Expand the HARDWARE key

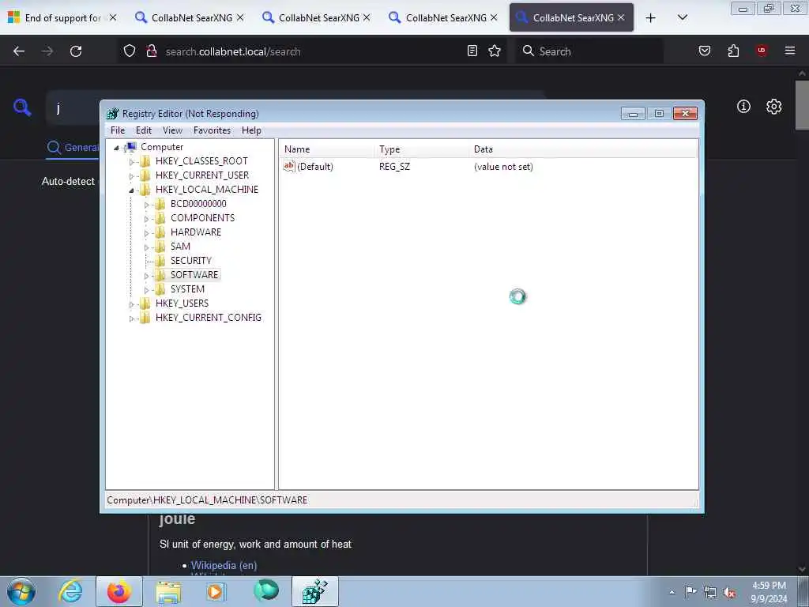(146, 233)
